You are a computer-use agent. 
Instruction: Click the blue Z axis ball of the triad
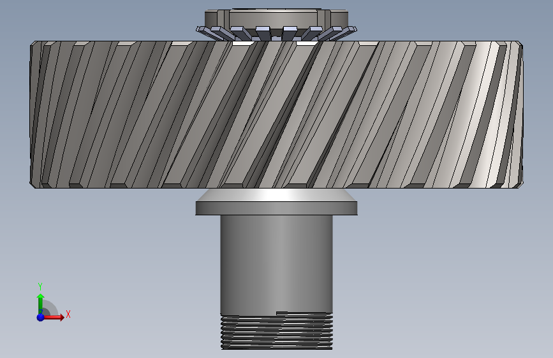coord(41,317)
